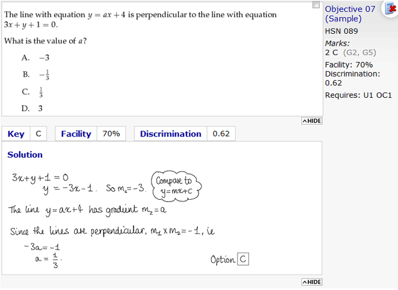This screenshot has height=290, width=398.
Task: Choose answer option A, −3
Action: tap(36, 58)
